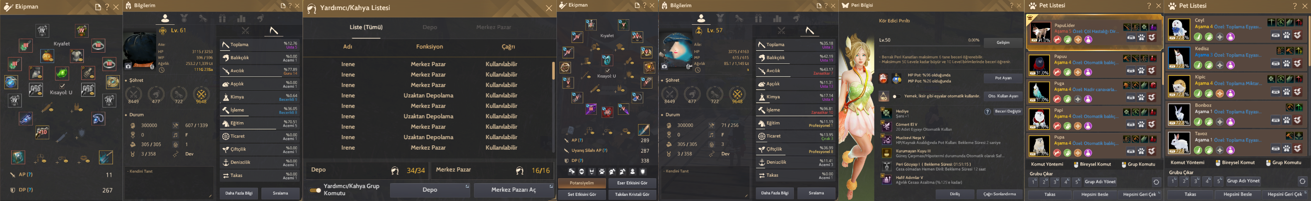
Task: Click the Potansiyelim button
Action: (582, 183)
